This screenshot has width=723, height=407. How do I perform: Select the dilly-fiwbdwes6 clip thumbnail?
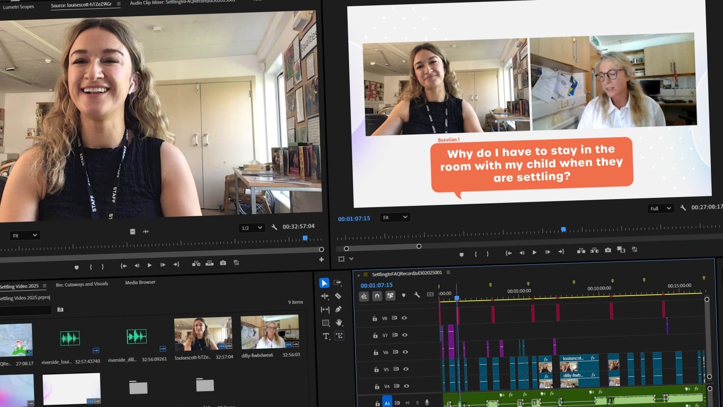(x=270, y=332)
